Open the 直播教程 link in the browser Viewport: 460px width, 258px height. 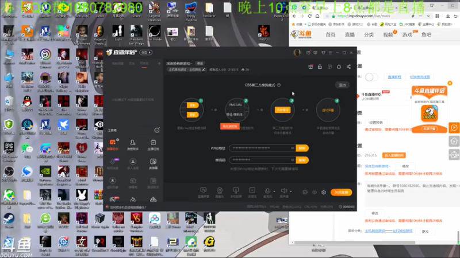coord(394,77)
